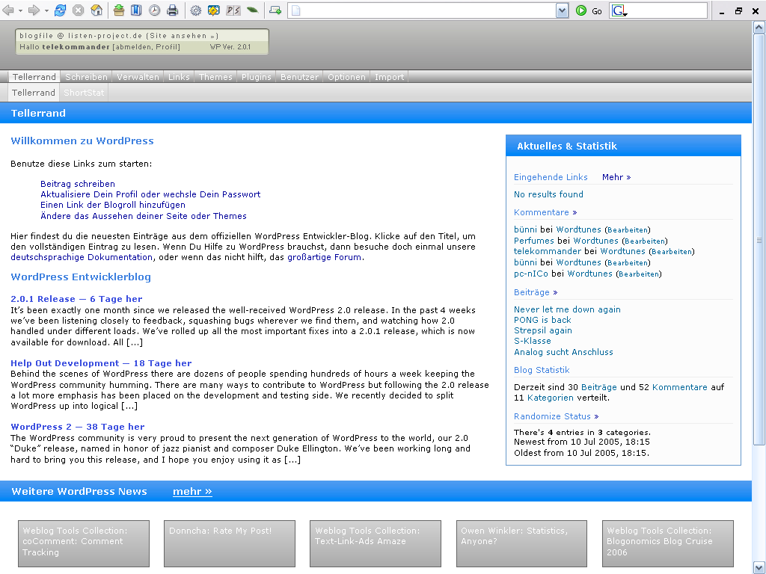Click the new tab plus icon

tap(275, 10)
